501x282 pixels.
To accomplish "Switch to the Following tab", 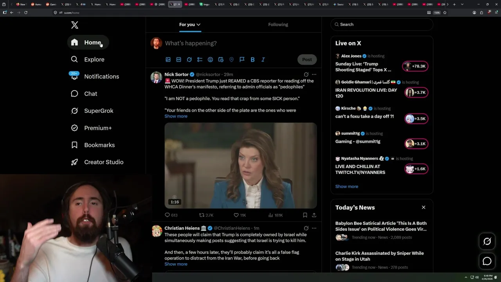I will pos(278,24).
